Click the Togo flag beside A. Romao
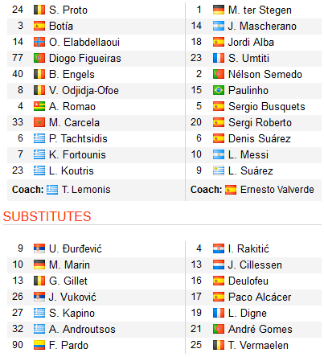Image resolution: width=324 pixels, height=357 pixels. [39, 106]
